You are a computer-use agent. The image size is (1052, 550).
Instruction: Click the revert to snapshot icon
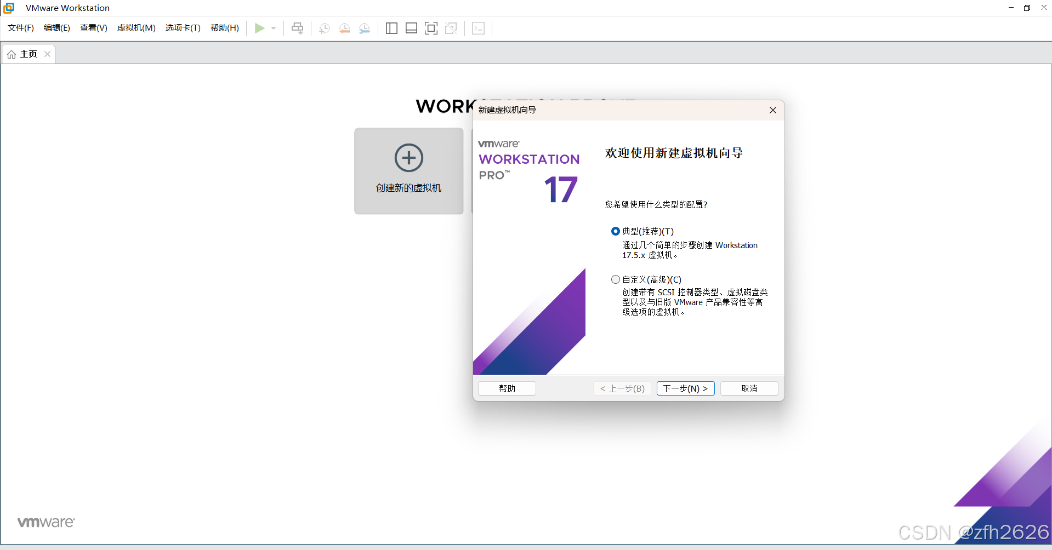click(x=344, y=28)
